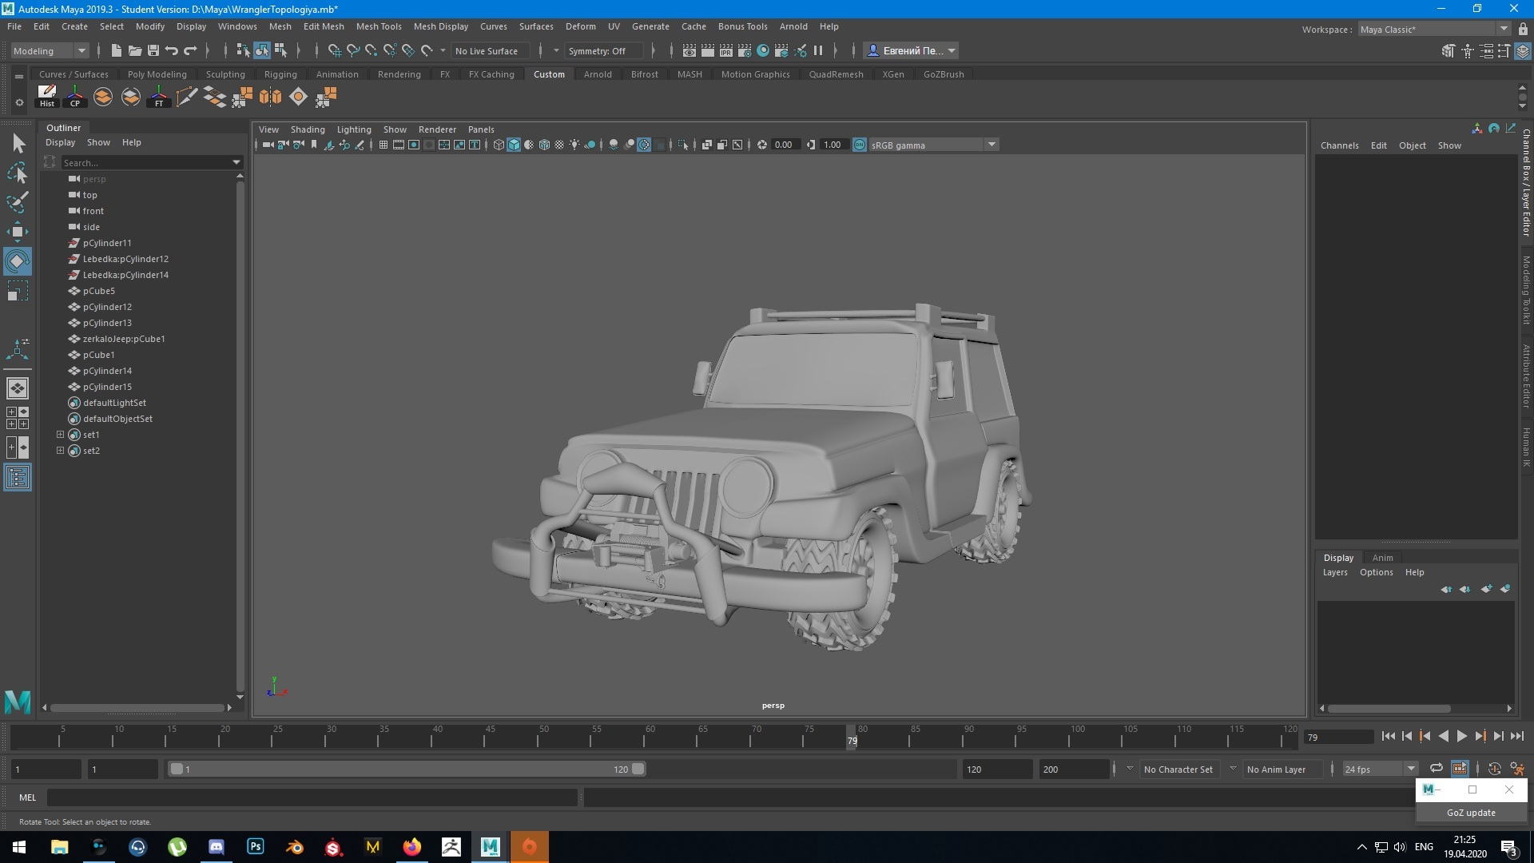Click the Generate menu item

click(651, 26)
